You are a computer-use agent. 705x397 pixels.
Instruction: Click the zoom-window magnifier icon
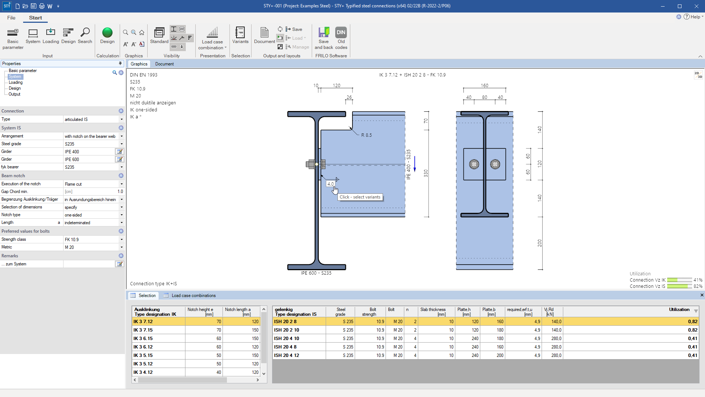point(134,32)
